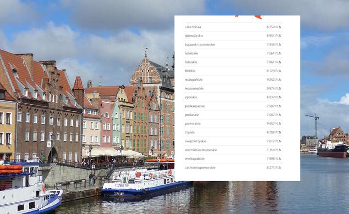Click the 'świętokrzyskie' region label
The height and width of the screenshot is (214, 349).
(195, 141)
